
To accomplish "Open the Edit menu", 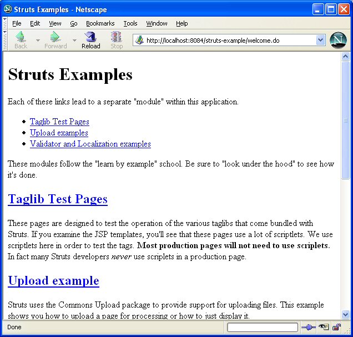I will 35,23.
